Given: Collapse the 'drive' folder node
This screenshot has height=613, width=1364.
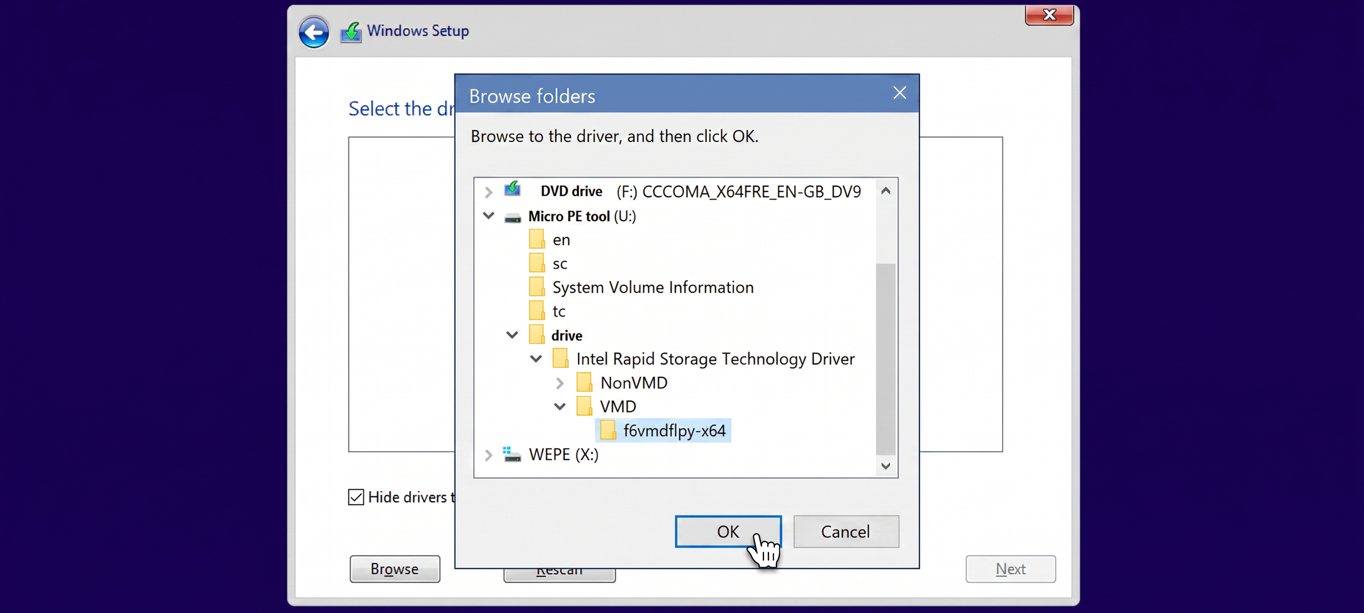Looking at the screenshot, I should tap(512, 335).
